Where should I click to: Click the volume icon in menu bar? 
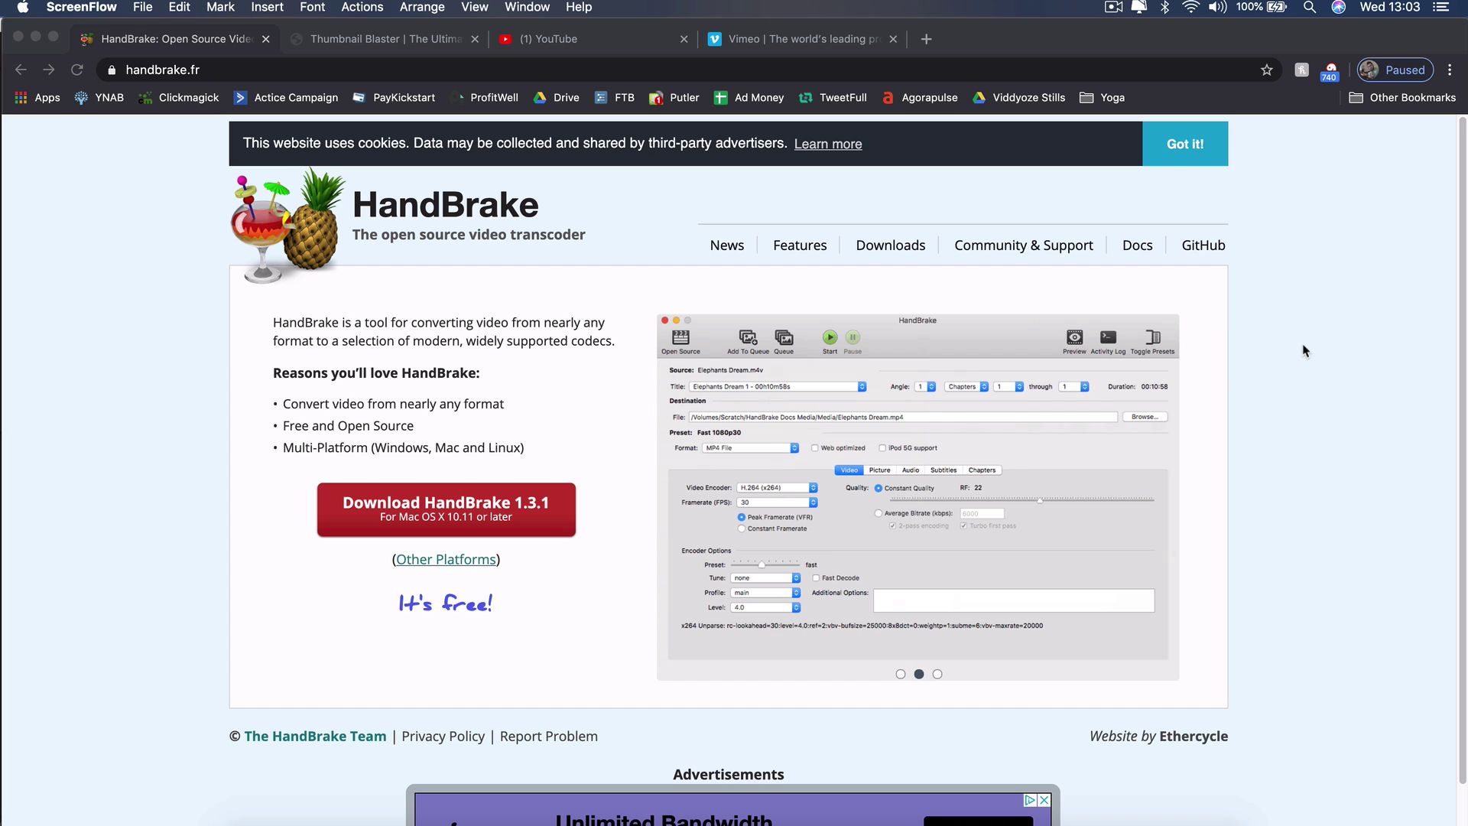pos(1217,7)
